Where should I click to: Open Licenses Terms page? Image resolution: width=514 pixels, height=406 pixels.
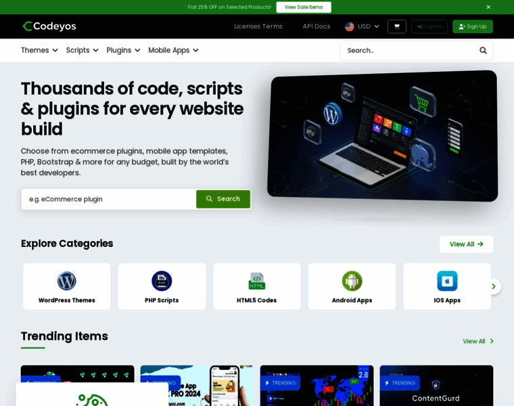coord(258,26)
